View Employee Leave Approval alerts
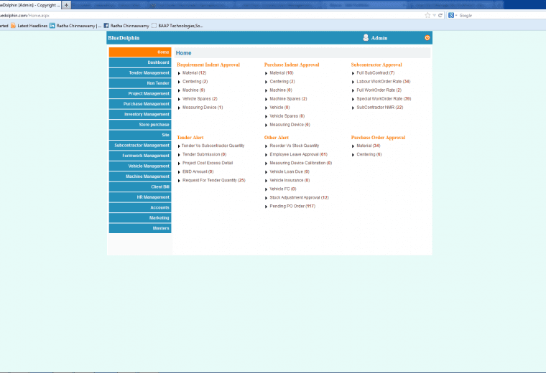546x373 pixels. pyautogui.click(x=297, y=154)
